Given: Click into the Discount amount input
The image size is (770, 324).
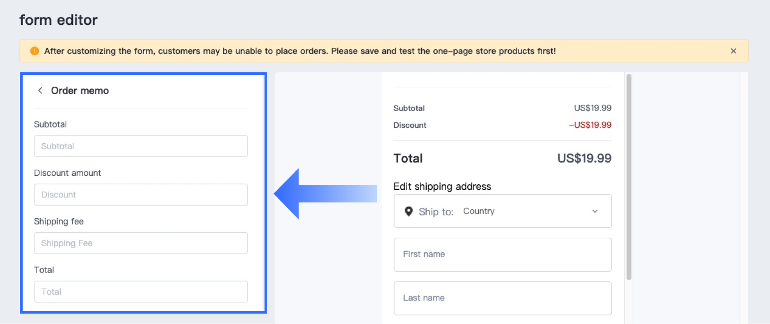Looking at the screenshot, I should tap(141, 195).
